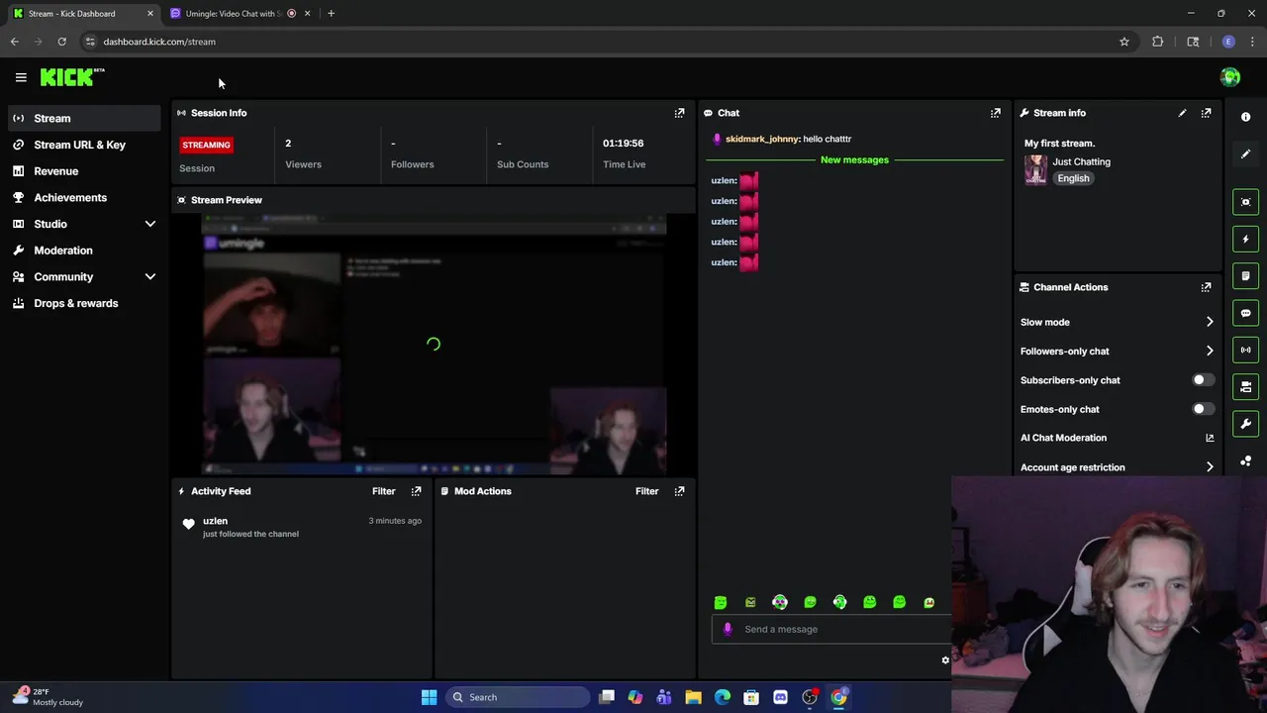The width and height of the screenshot is (1267, 713).
Task: Click the taskbar Search box
Action: [516, 697]
